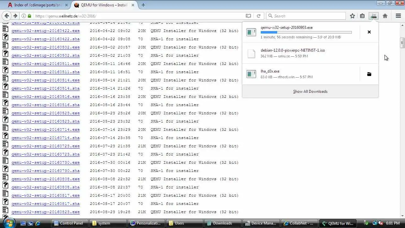Viewport: 405px width, 228px height.
Task: Show bookmarks list icon in toolbar
Action: (362, 16)
